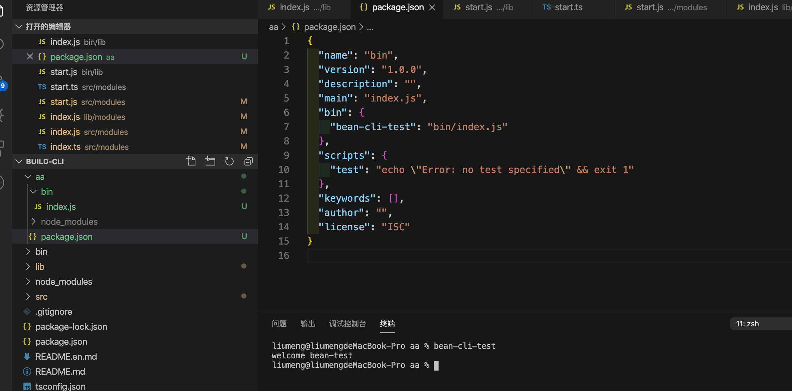Click breadcrumb ellipsis after package.json
Screen dimensions: 792x391
pyautogui.click(x=370, y=27)
